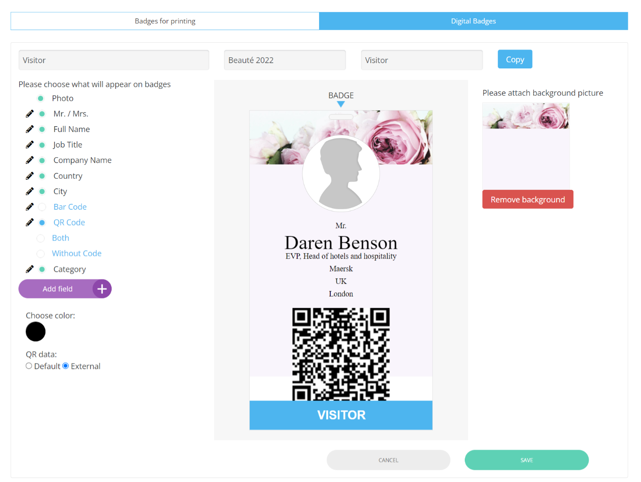The image size is (641, 482).
Task: Click the Visitor field next to Copy
Action: [x=422, y=60]
